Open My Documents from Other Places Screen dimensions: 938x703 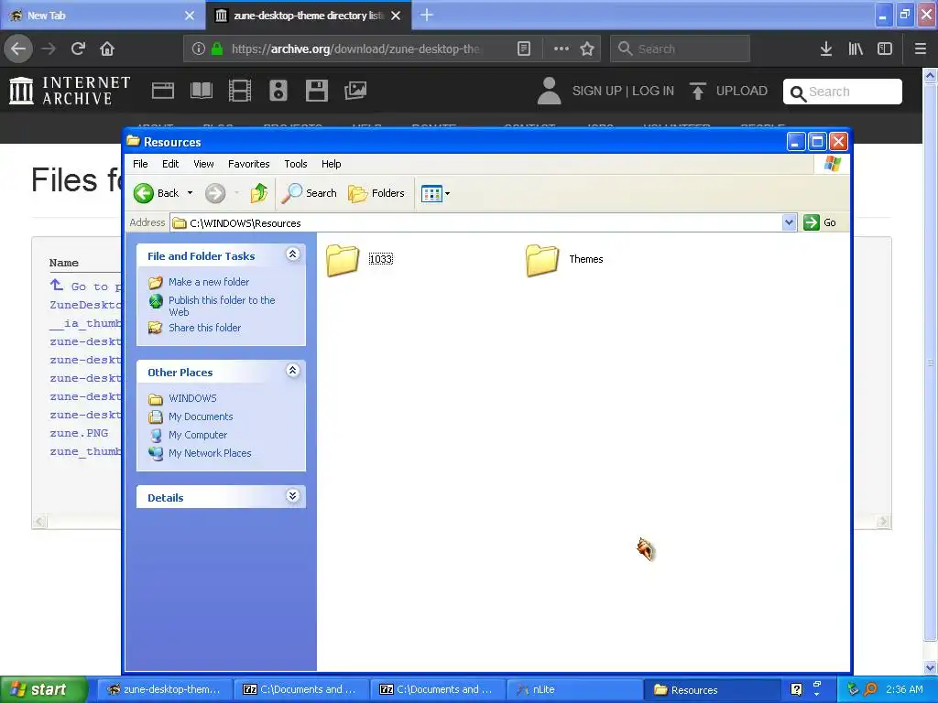click(x=201, y=416)
